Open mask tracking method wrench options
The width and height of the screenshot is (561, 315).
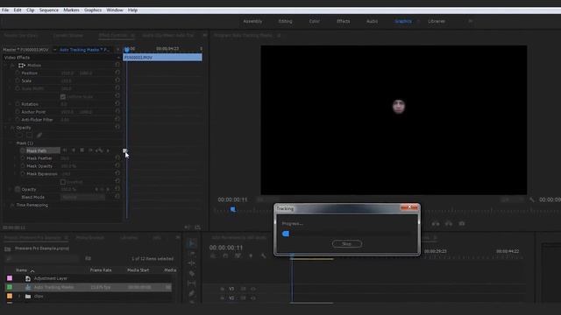[99, 150]
